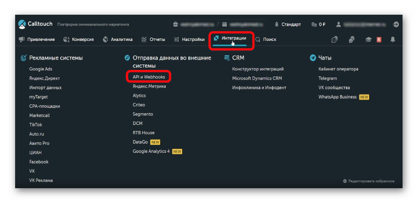Open Конструктор интеграций
420x206 pixels.
pos(258,69)
